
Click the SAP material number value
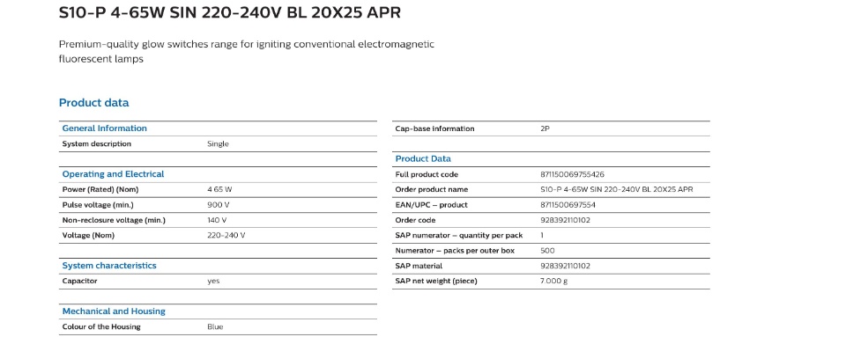click(565, 266)
